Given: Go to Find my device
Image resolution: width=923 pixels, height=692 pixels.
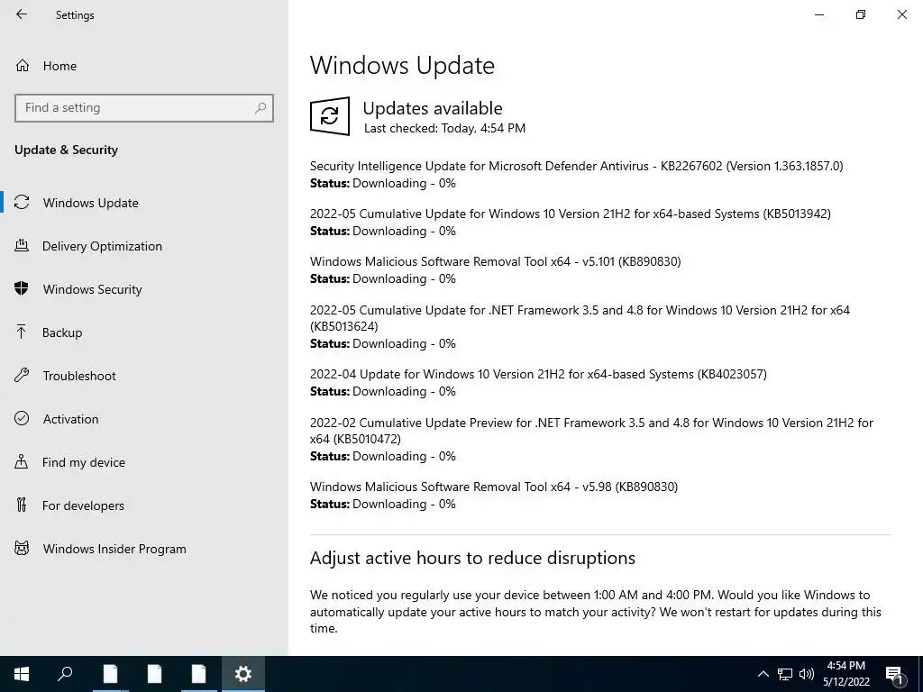Looking at the screenshot, I should [84, 462].
